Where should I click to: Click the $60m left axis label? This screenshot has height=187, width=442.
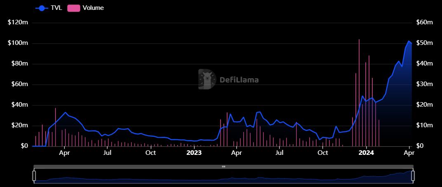pyautogui.click(x=19, y=84)
